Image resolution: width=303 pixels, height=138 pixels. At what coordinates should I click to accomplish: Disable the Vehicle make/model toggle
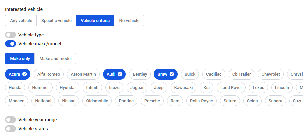[10, 44]
